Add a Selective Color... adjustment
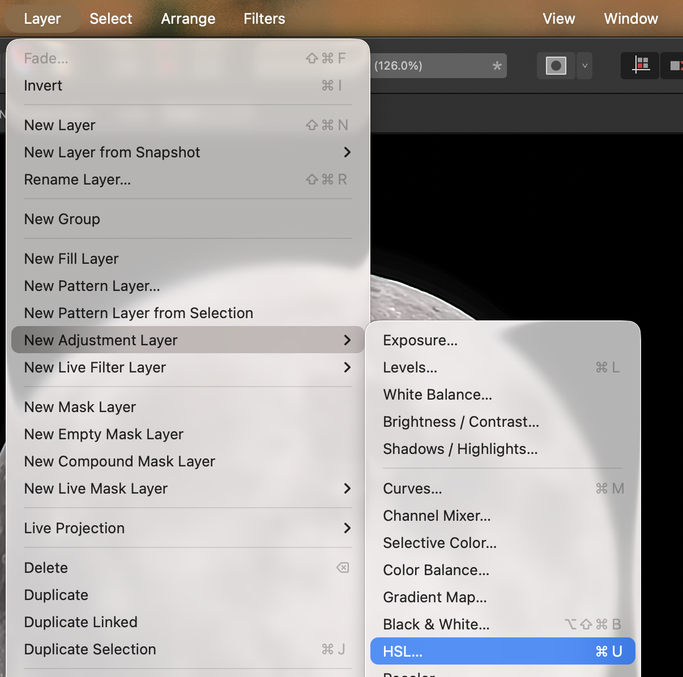This screenshot has height=677, width=683. 503,543
